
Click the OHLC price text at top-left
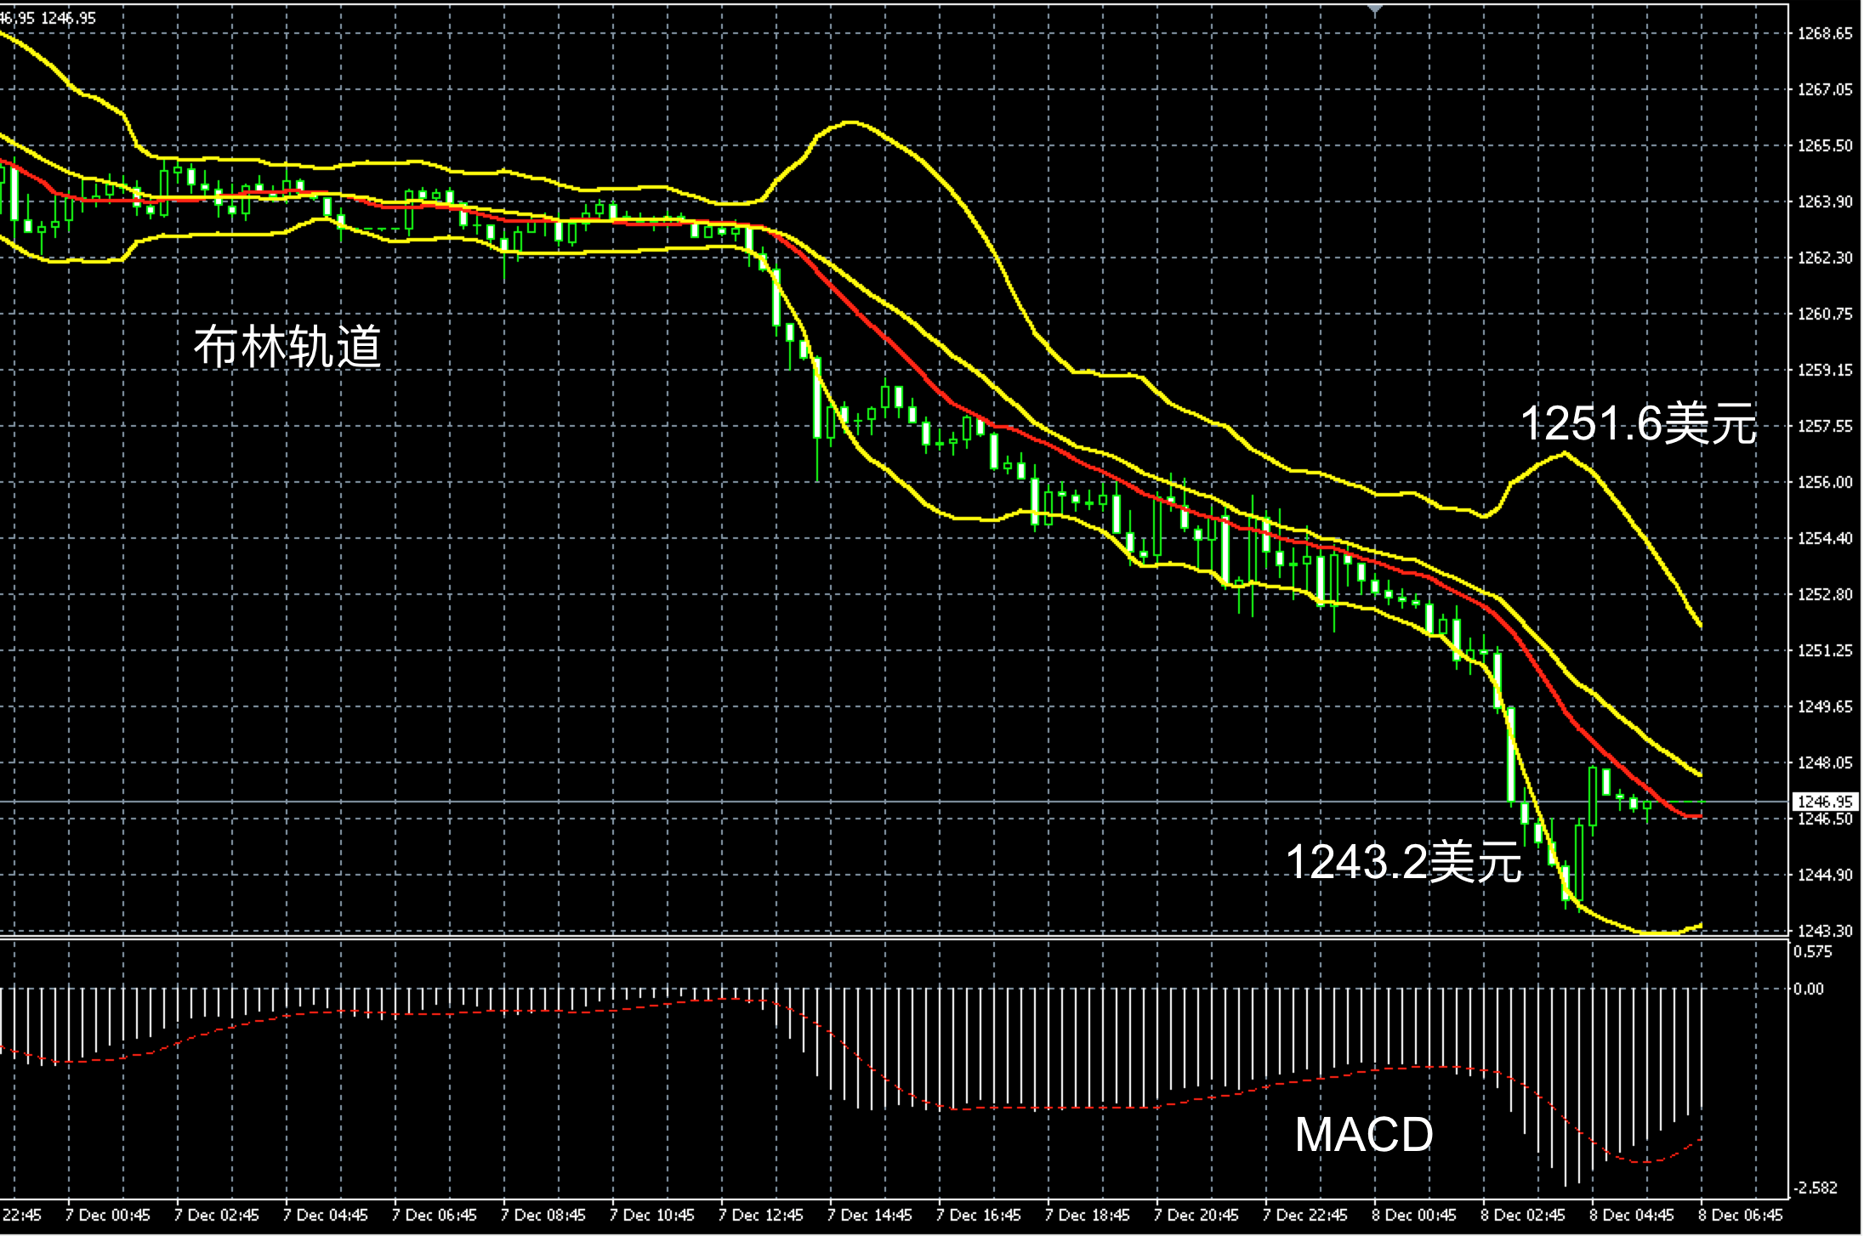(48, 18)
